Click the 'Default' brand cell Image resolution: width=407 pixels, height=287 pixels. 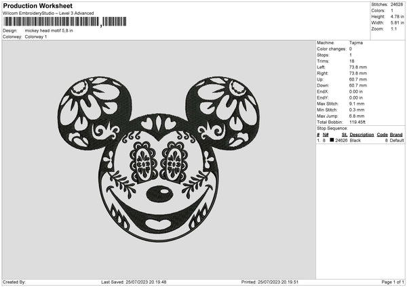point(397,140)
